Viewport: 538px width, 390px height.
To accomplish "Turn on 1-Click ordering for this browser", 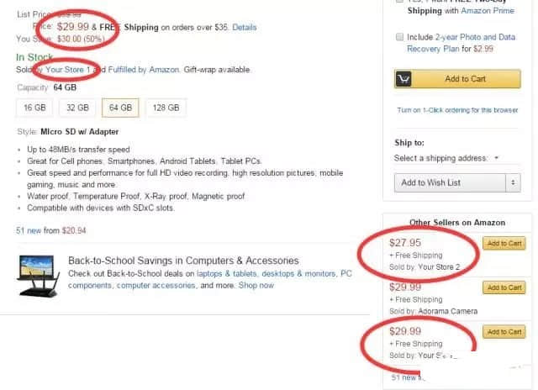I will [x=457, y=110].
